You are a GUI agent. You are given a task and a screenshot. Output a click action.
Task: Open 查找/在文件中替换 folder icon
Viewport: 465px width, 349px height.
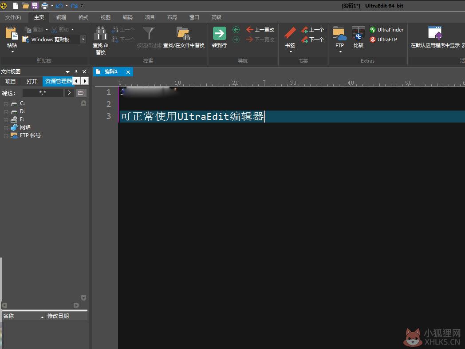tap(183, 33)
